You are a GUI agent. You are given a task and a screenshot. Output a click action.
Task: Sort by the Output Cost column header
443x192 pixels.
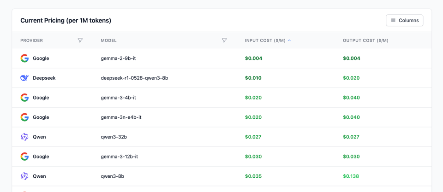(365, 41)
